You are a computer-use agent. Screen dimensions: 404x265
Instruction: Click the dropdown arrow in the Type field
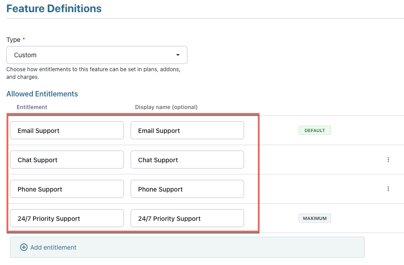(178, 55)
